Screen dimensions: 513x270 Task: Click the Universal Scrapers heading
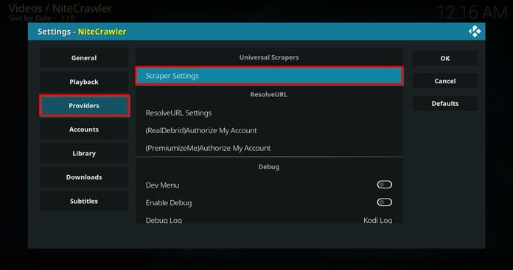[x=269, y=57]
